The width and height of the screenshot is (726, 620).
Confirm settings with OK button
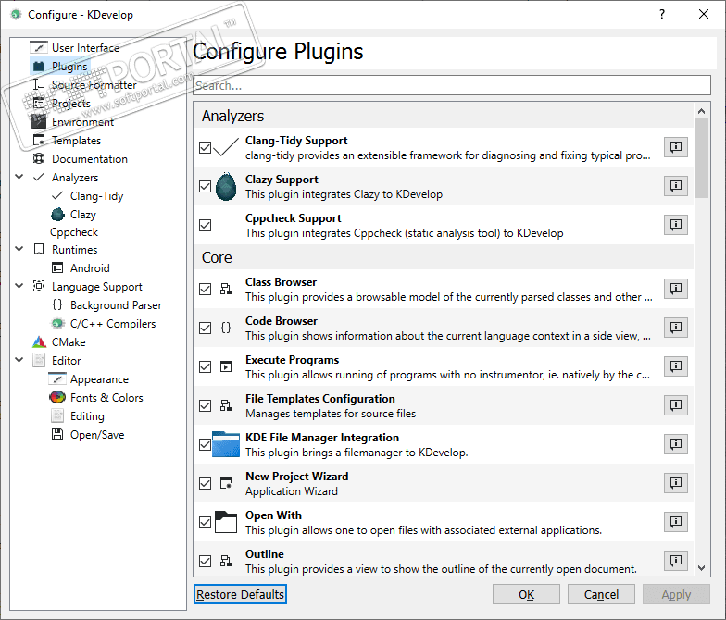point(526,594)
